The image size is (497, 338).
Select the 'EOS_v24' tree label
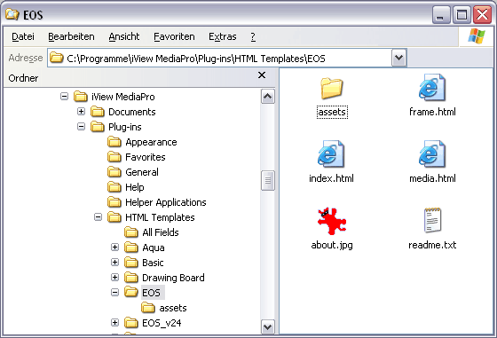point(162,323)
